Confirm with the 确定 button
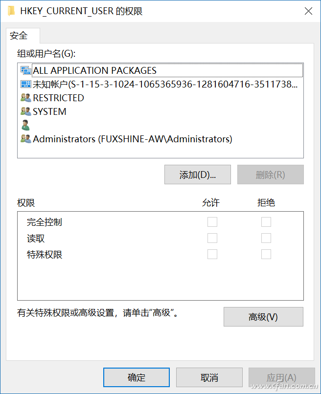This screenshot has height=394, width=321. pyautogui.click(x=137, y=378)
